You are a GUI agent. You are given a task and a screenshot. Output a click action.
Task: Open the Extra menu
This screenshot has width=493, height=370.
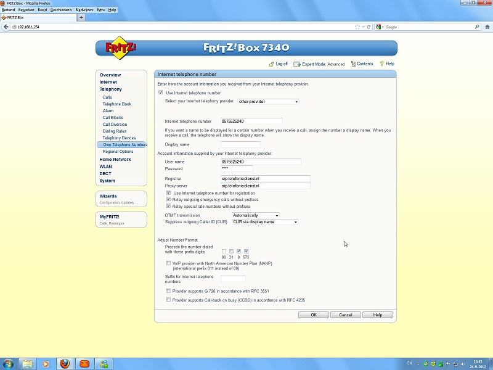pos(101,10)
